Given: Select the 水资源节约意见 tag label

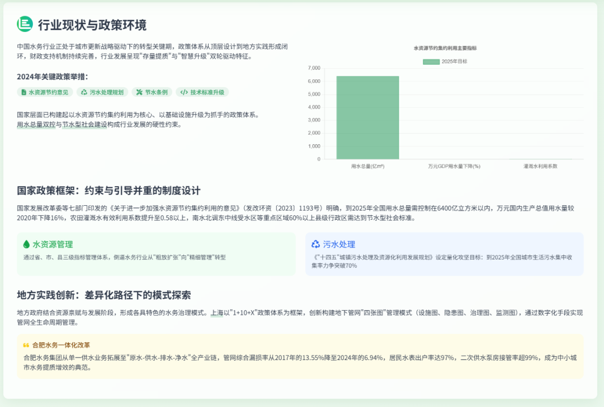Looking at the screenshot, I should coord(49,92).
